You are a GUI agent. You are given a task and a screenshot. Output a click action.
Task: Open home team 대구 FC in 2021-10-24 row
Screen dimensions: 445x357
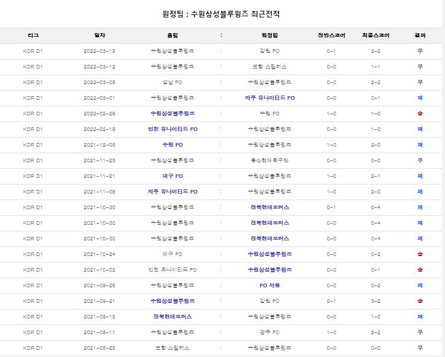[173, 254]
